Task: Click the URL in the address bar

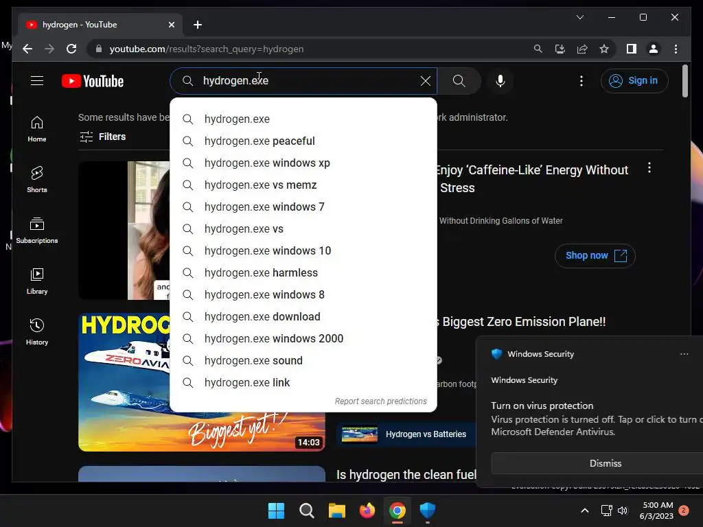Action: pos(206,49)
